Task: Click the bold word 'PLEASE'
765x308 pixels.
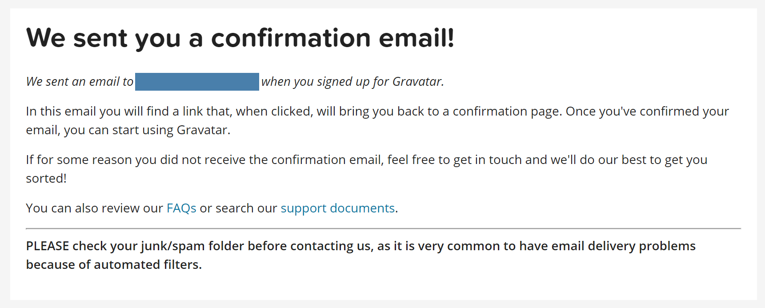Action: click(48, 246)
